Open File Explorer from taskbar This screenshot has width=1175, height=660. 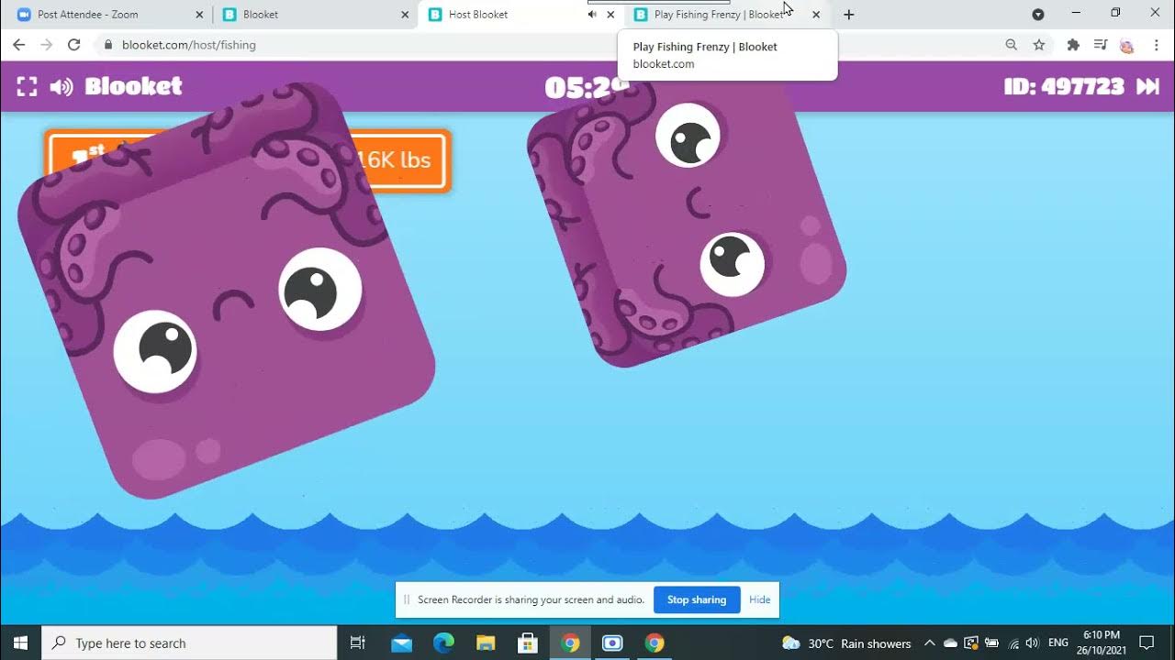[486, 643]
